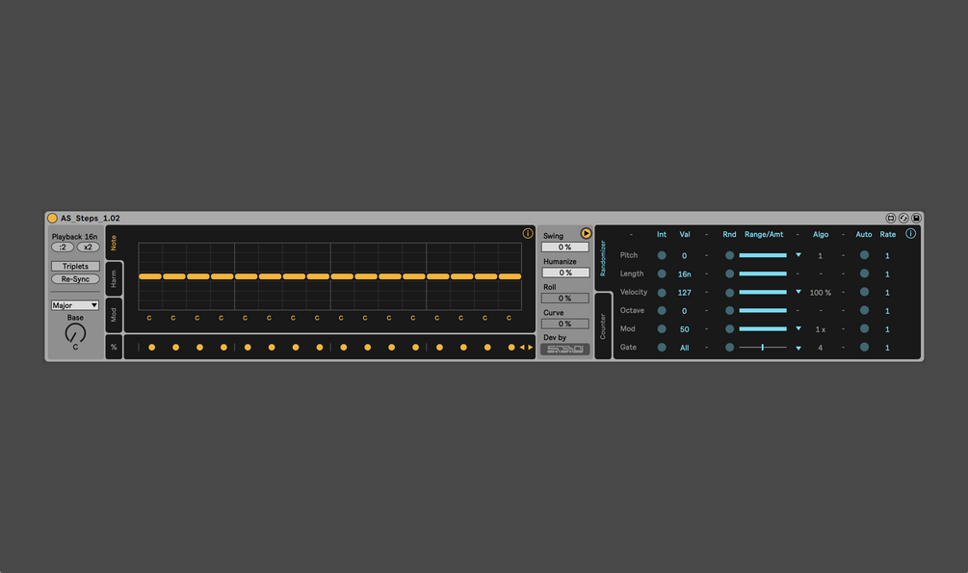
Task: Double playback rate with x2 button
Action: [x=88, y=247]
